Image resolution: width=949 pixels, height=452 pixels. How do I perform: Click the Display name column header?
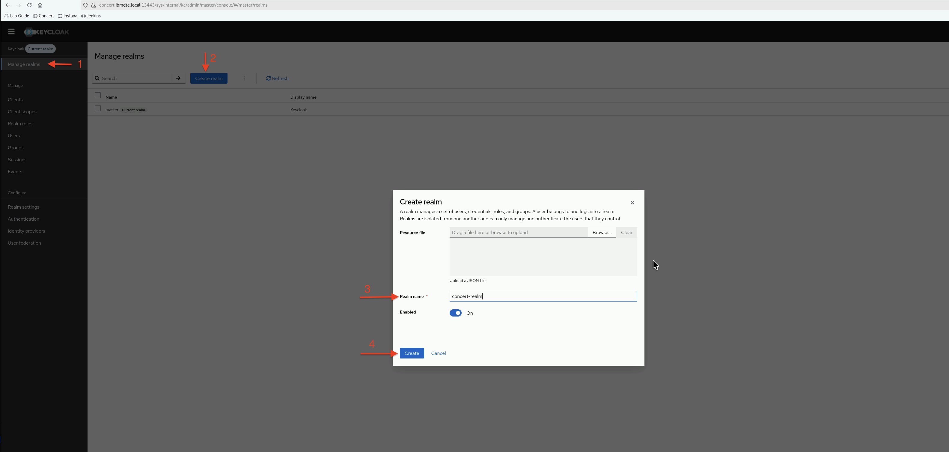tap(303, 97)
